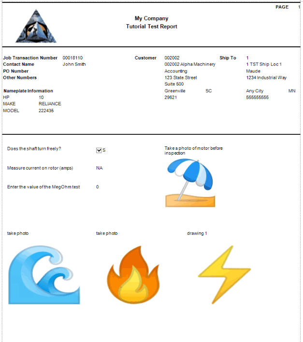Click the "Accounting" customer line
The width and height of the screenshot is (303, 342).
tap(176, 71)
